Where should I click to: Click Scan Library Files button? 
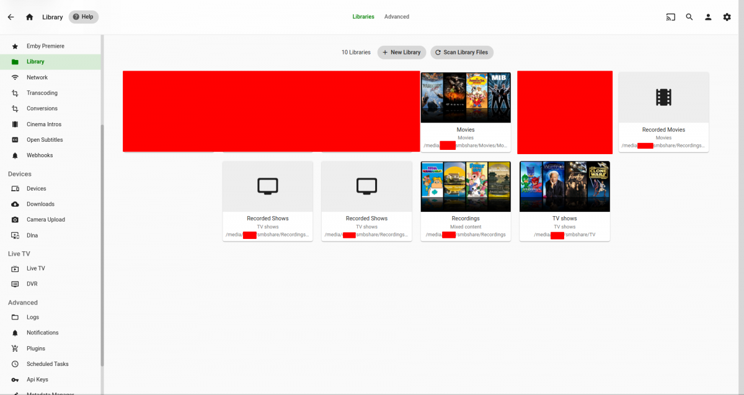point(462,53)
